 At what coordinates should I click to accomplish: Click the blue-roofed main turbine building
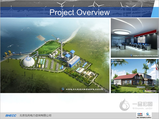(x=74, y=61)
